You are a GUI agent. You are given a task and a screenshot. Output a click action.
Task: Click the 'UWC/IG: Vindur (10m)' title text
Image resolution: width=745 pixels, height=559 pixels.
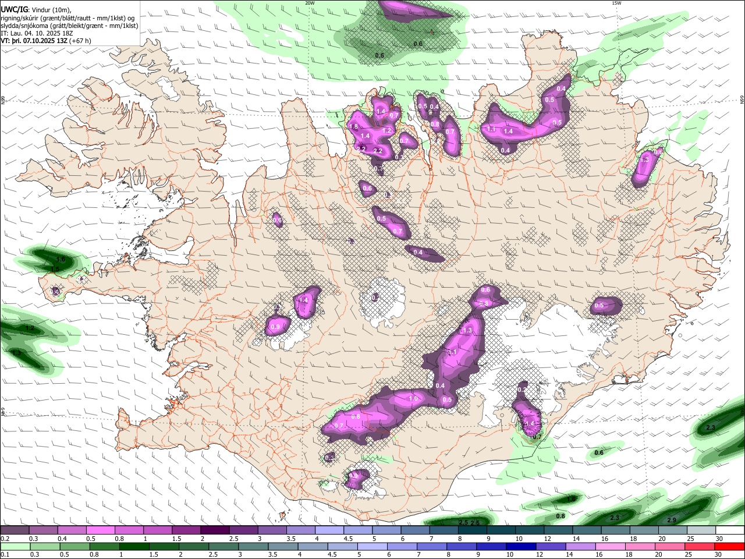point(37,10)
